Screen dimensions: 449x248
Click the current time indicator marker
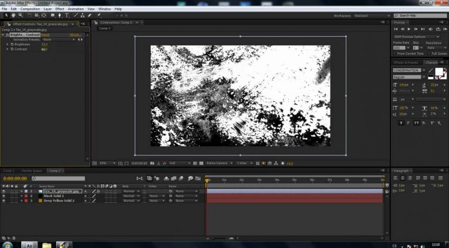[x=206, y=180]
